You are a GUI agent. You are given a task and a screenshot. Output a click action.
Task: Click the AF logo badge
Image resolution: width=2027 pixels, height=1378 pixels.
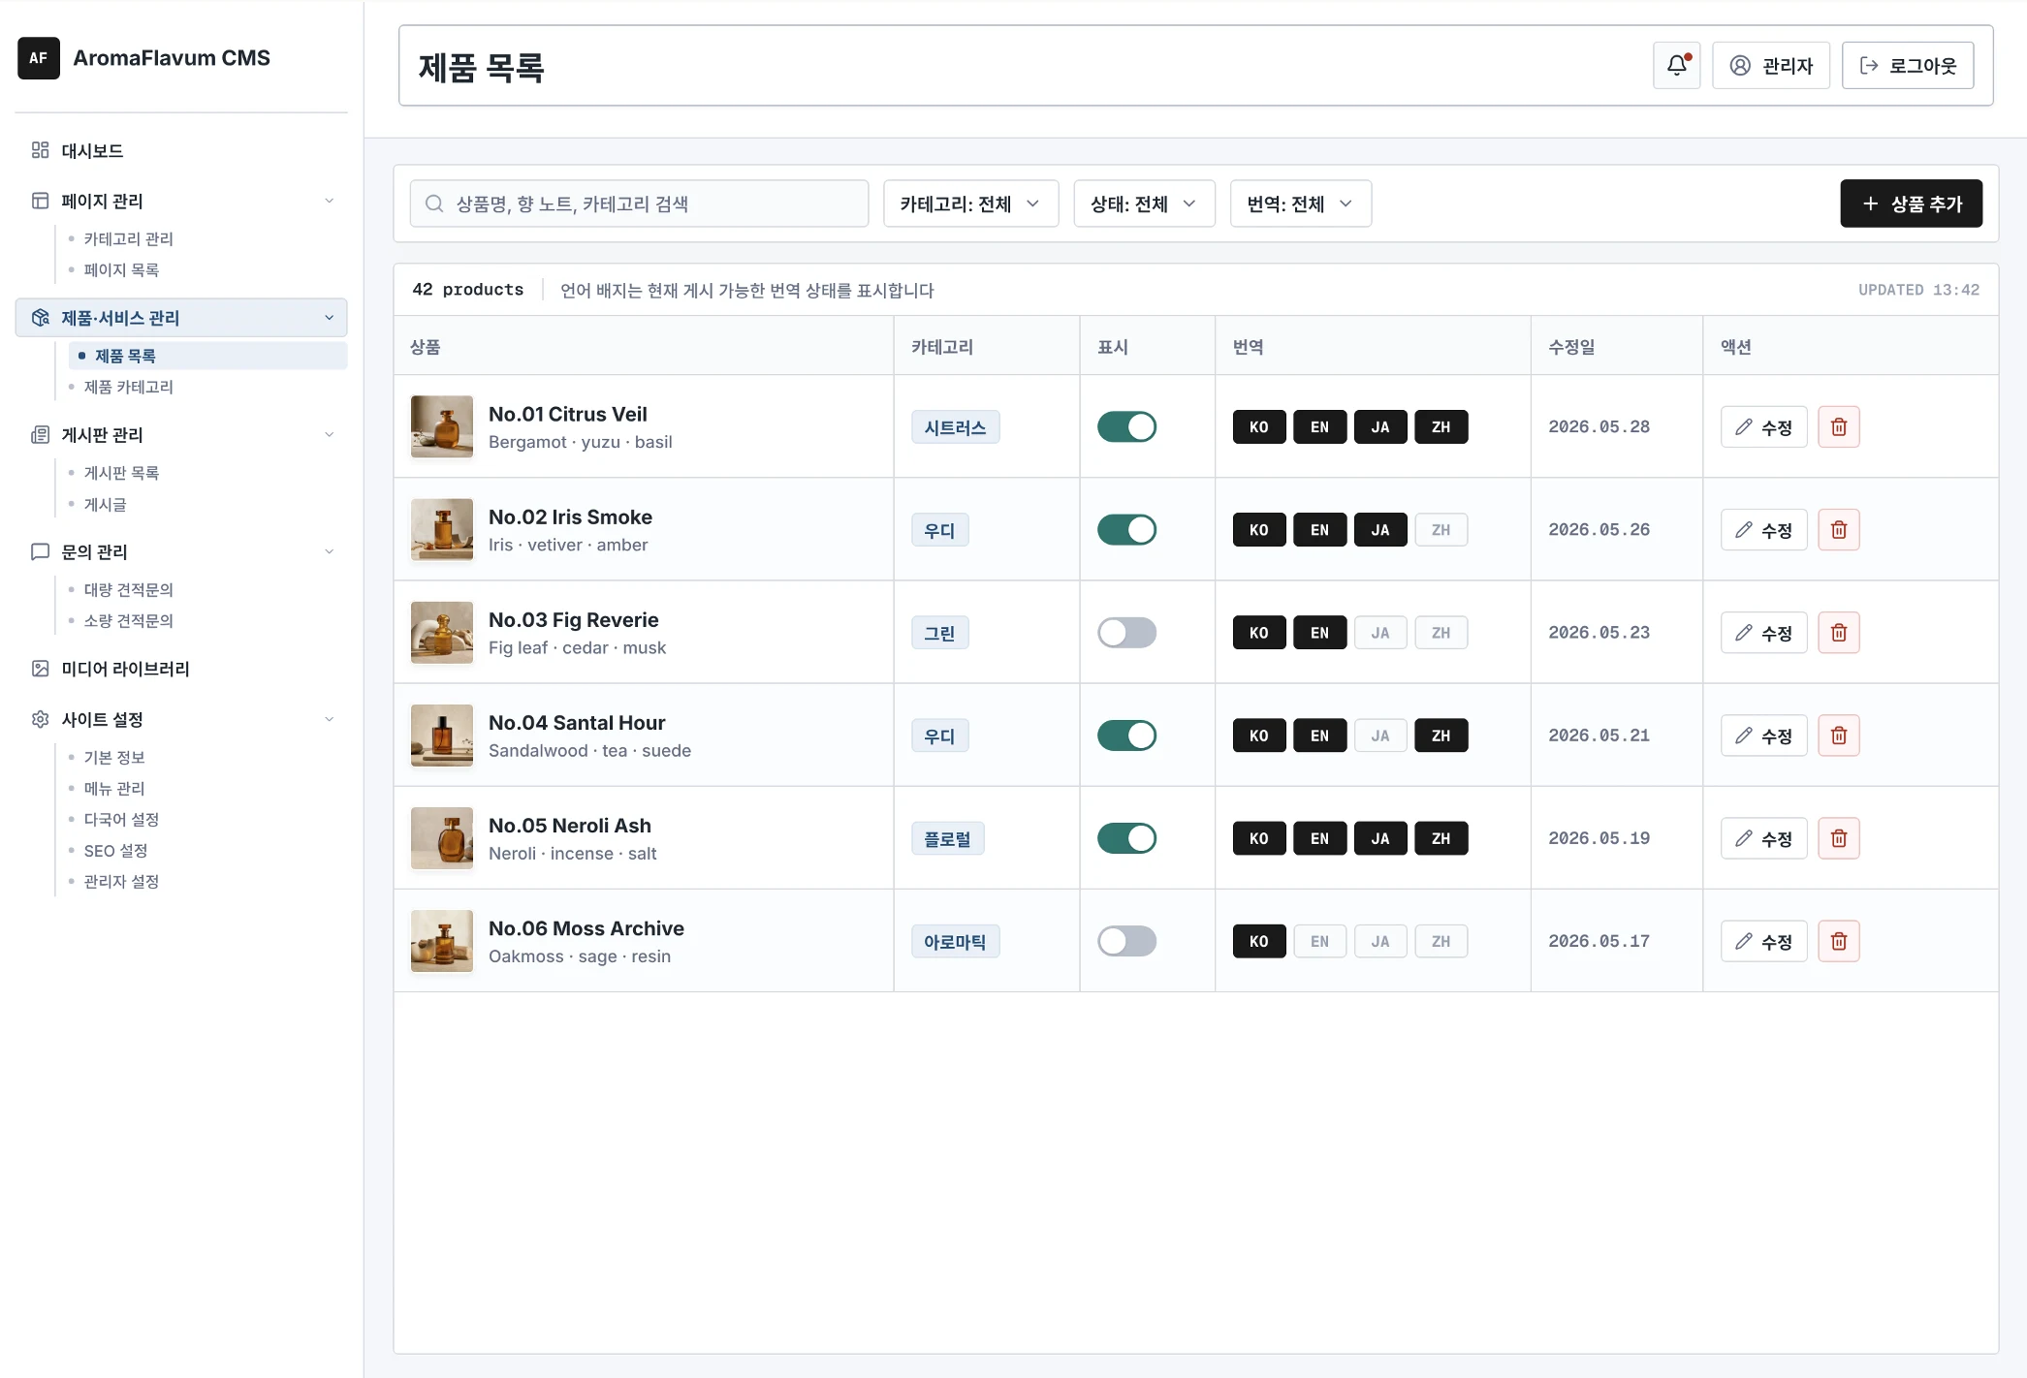tap(39, 58)
